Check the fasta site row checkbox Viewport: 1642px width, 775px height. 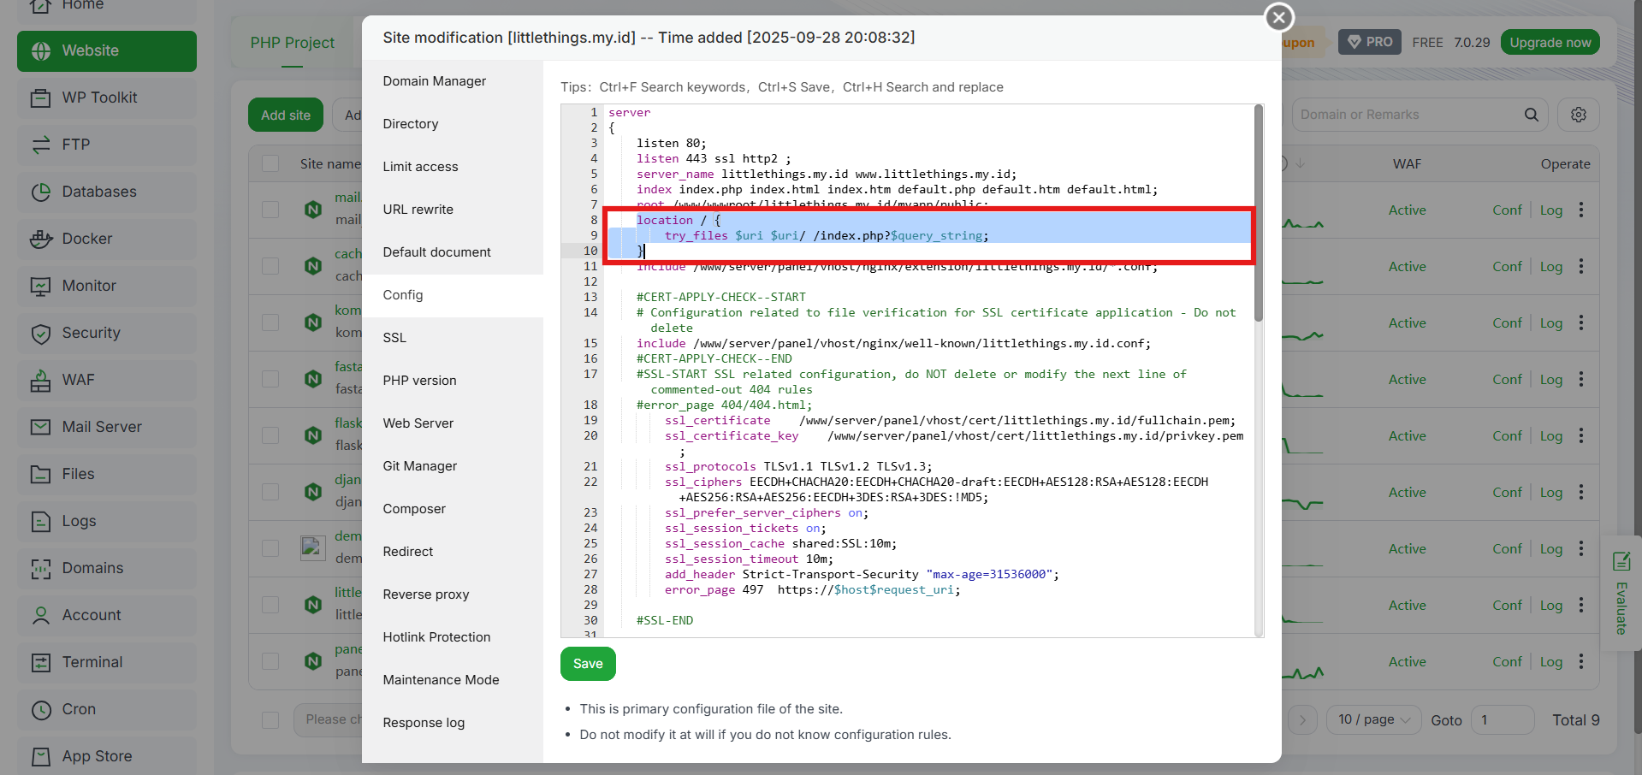(x=270, y=379)
